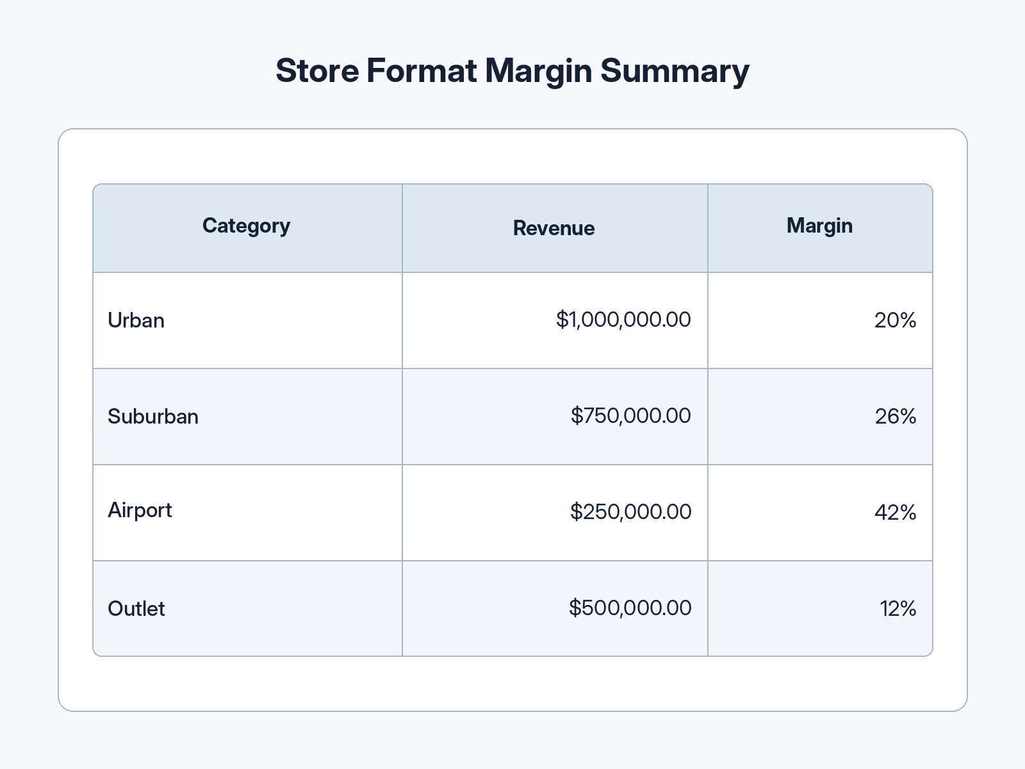
Task: Click the word Margin in the title
Action: pyautogui.click(x=538, y=72)
